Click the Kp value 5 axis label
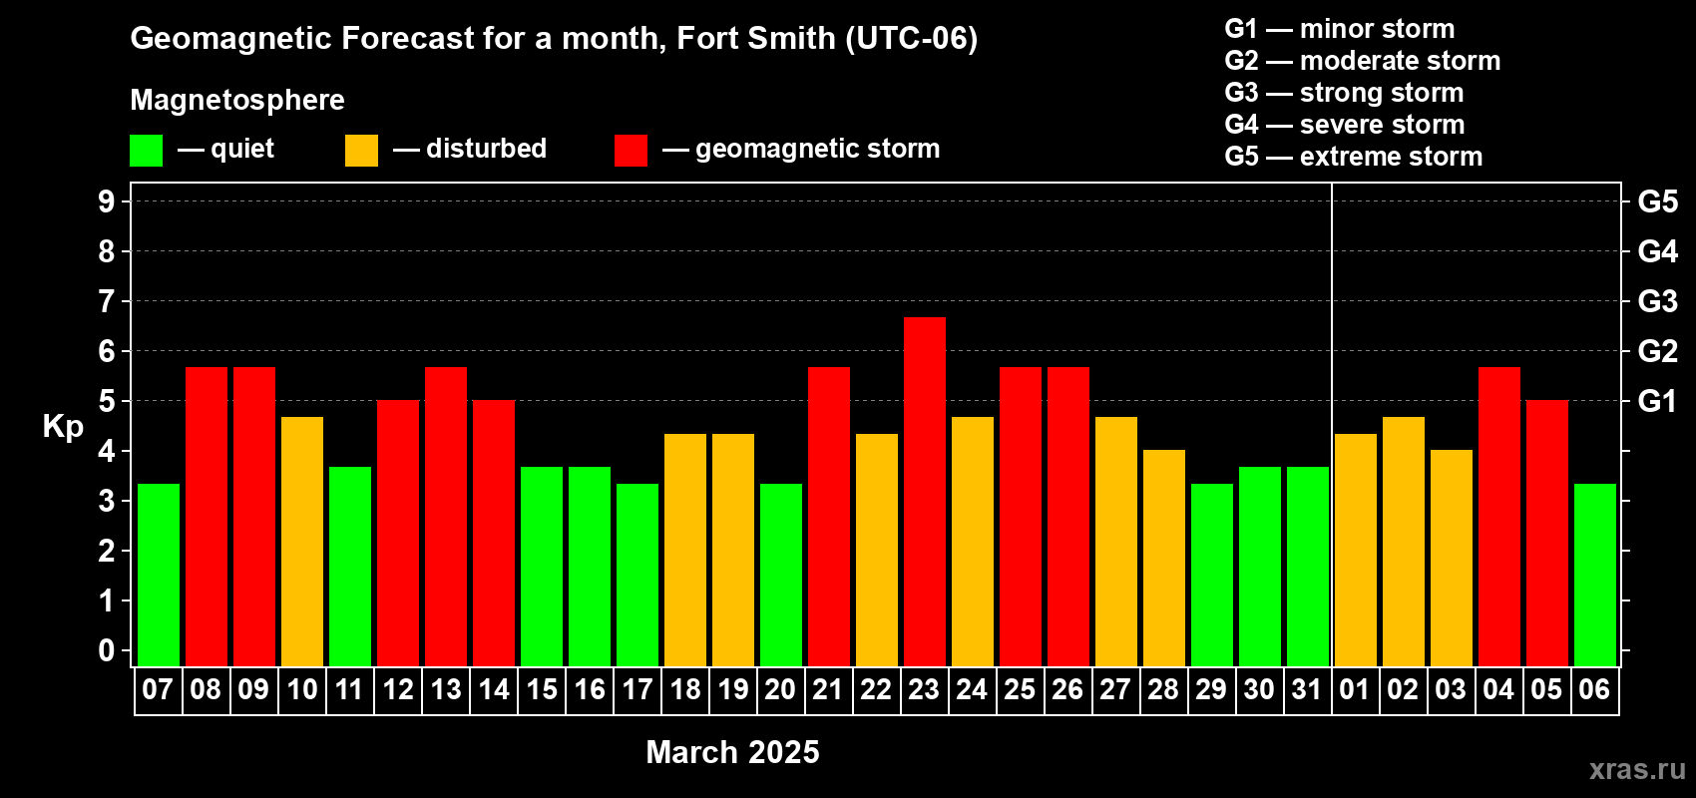 [x=107, y=401]
